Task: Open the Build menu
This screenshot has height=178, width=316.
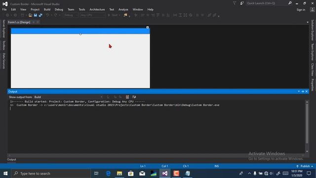Action: click(47, 9)
